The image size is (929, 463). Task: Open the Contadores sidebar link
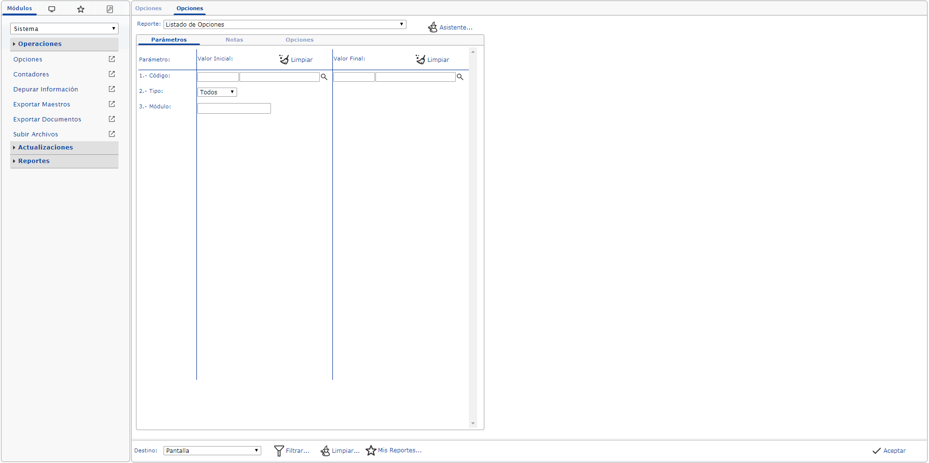pyautogui.click(x=31, y=74)
